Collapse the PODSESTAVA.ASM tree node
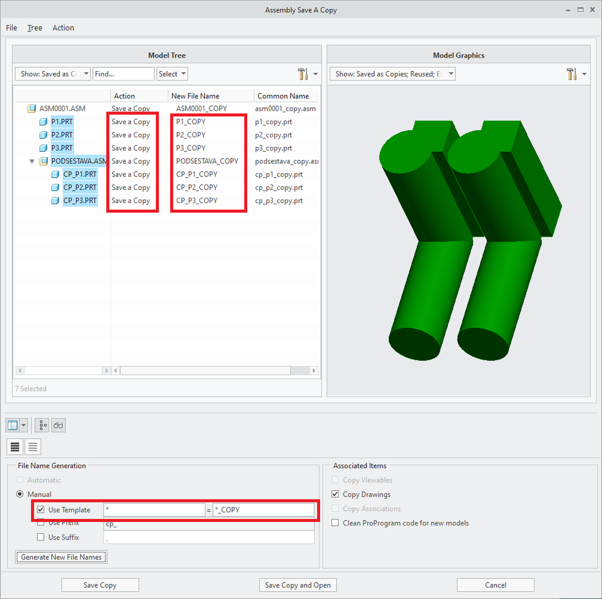 point(31,162)
